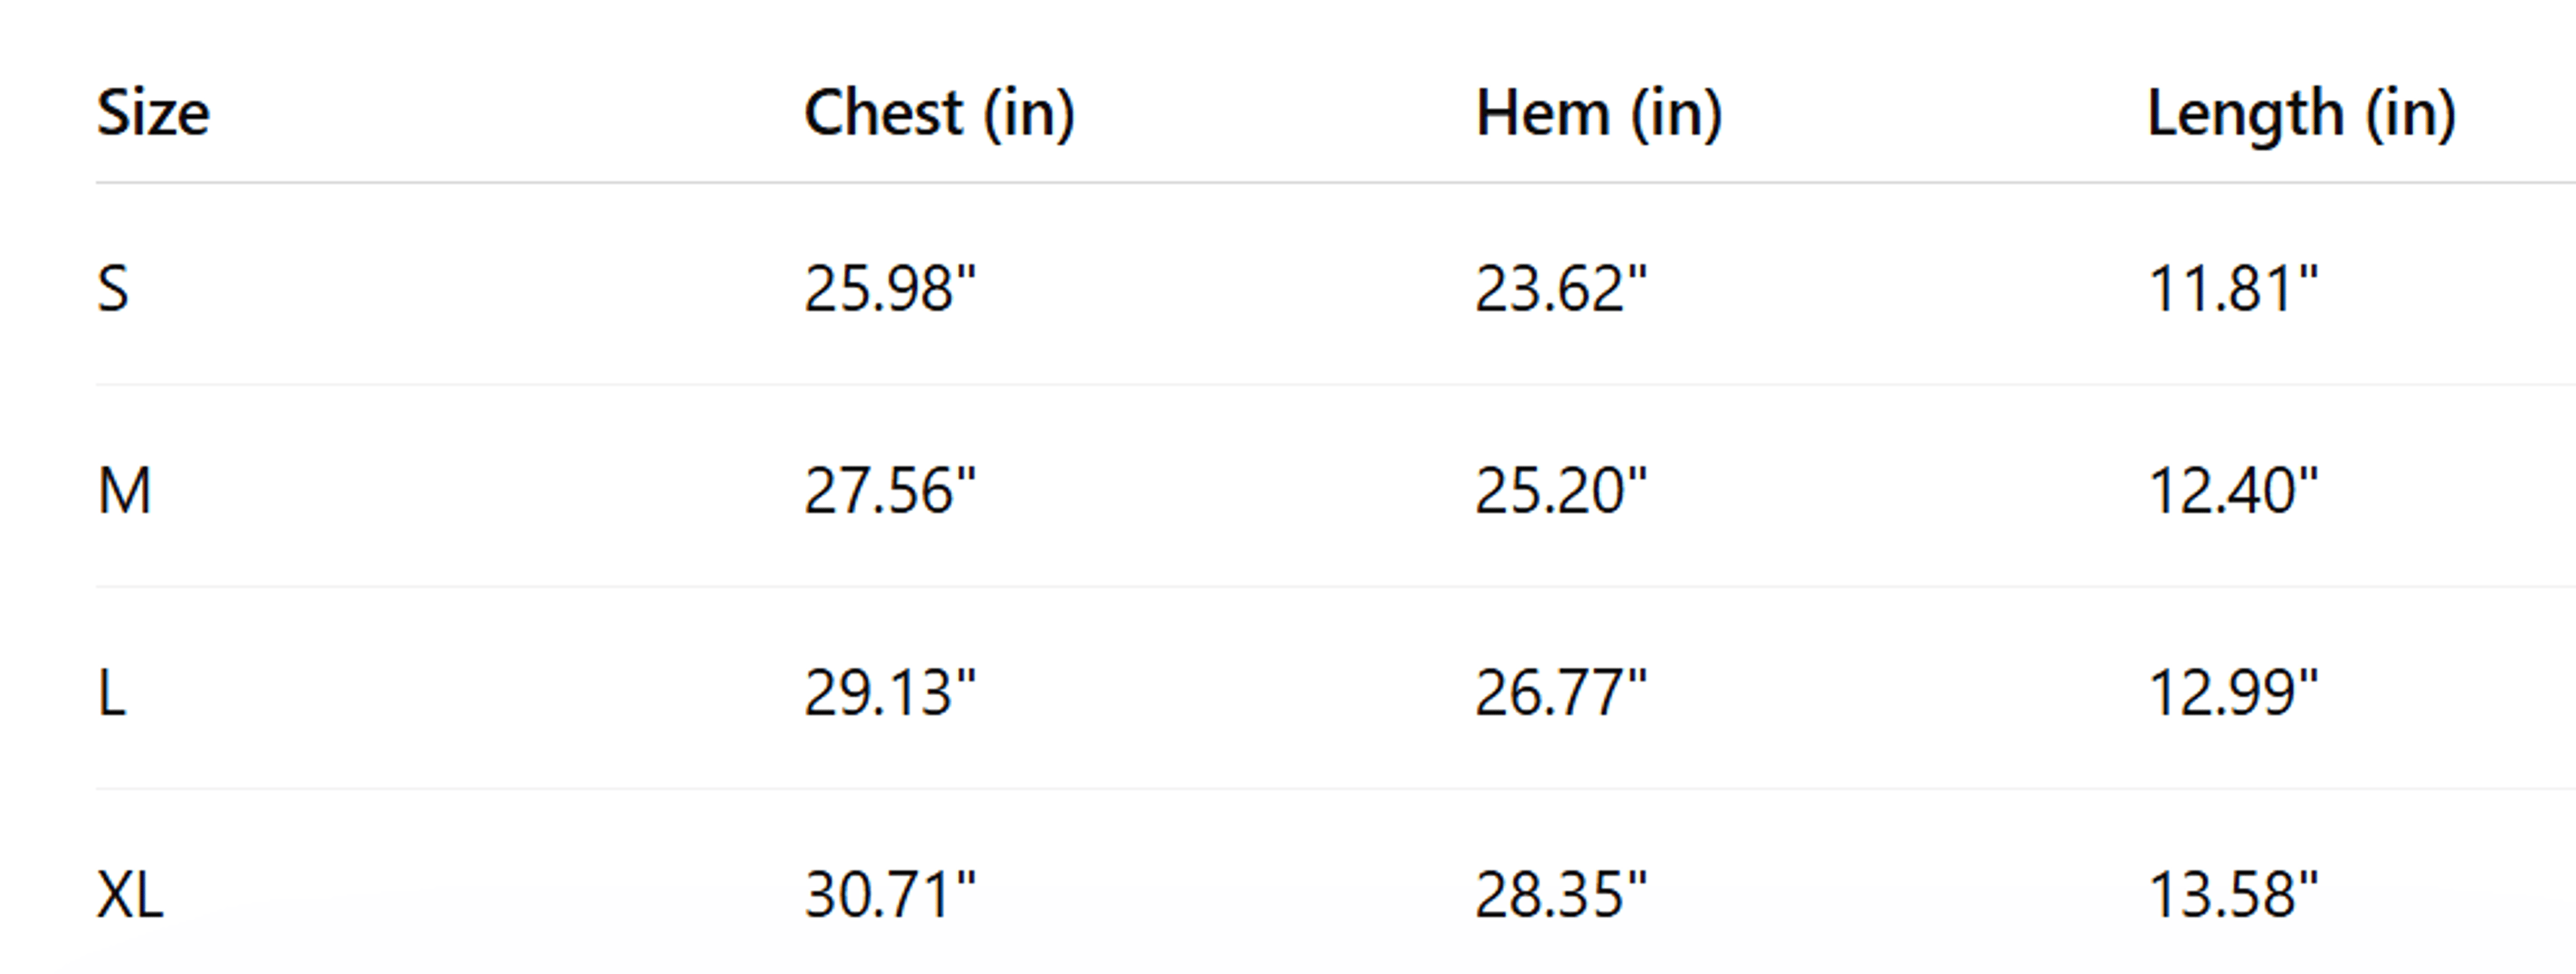Image resolution: width=2576 pixels, height=974 pixels.
Task: Select the M size row label
Action: pos(124,491)
